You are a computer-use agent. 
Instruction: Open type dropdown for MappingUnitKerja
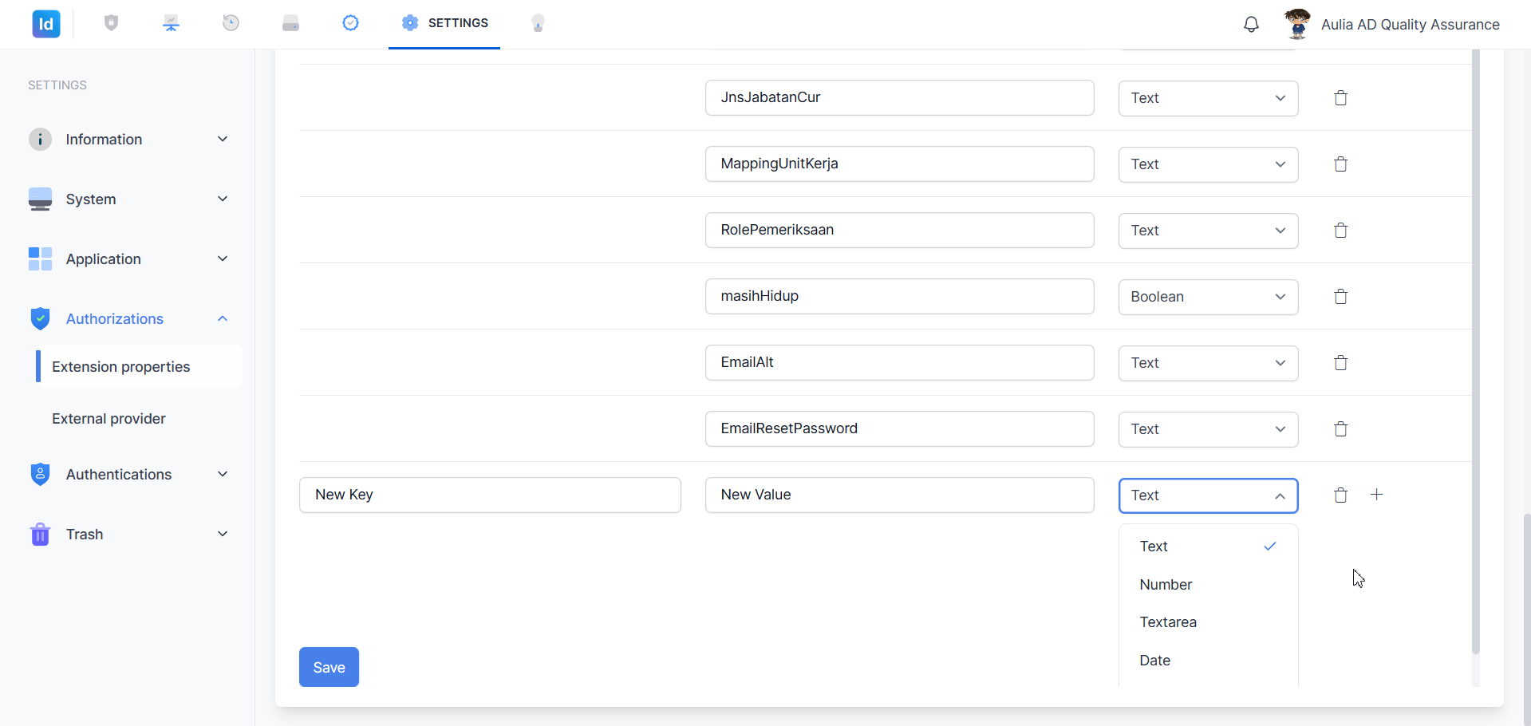point(1208,164)
